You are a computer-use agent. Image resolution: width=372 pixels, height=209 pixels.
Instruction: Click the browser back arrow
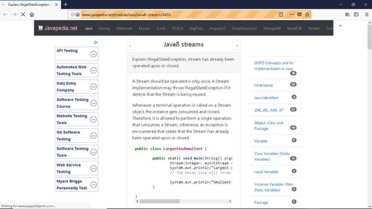[5, 15]
